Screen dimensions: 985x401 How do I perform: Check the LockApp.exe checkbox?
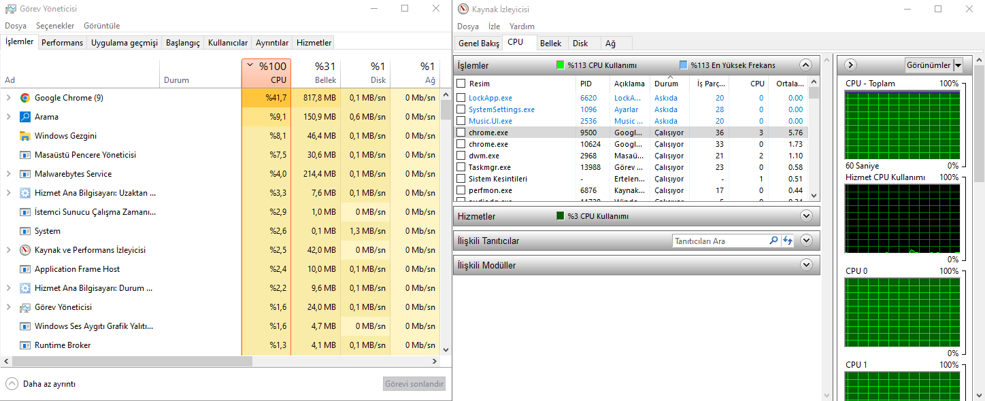461,98
